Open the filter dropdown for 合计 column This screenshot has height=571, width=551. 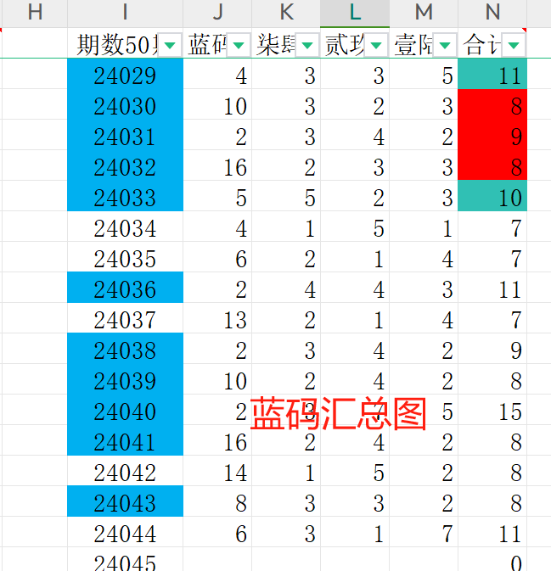514,45
